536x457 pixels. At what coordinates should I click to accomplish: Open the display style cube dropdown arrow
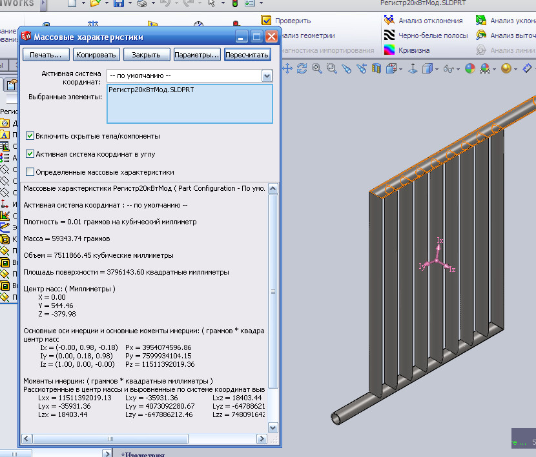coord(436,68)
